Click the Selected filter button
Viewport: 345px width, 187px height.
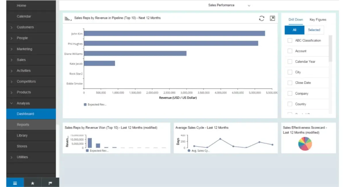point(314,30)
